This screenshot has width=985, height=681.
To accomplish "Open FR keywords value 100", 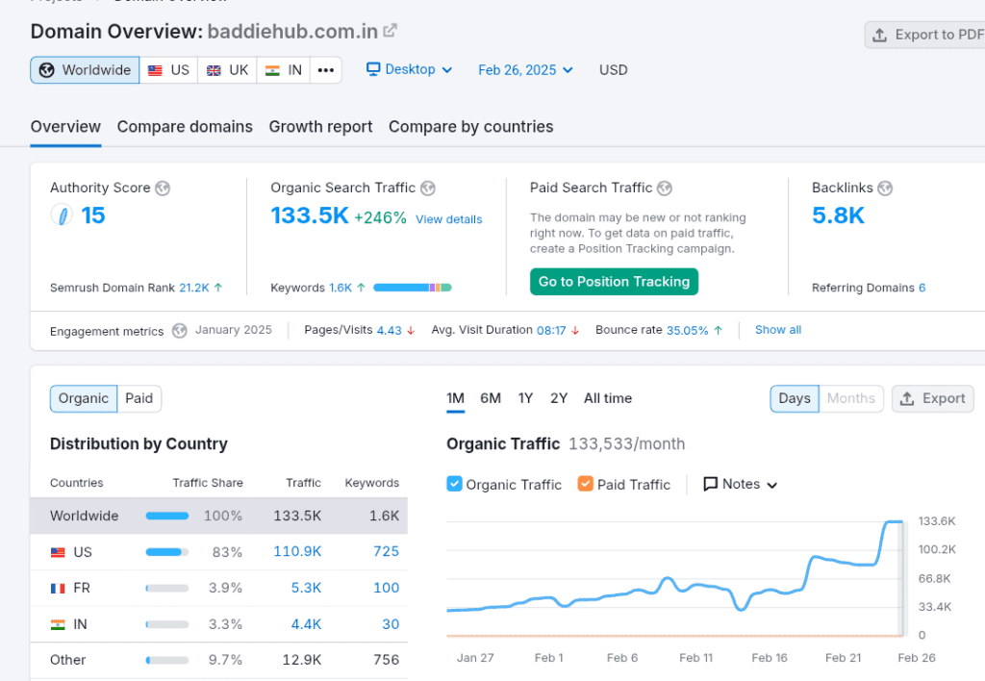I will (386, 588).
